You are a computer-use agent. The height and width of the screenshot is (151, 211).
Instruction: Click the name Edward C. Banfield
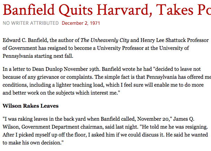[26, 40]
